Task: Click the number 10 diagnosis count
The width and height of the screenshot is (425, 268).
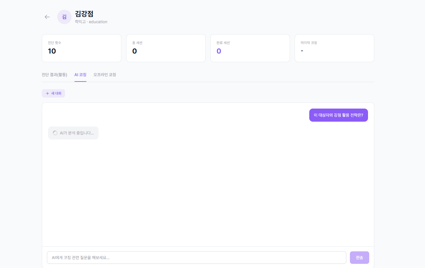Action: (52, 51)
